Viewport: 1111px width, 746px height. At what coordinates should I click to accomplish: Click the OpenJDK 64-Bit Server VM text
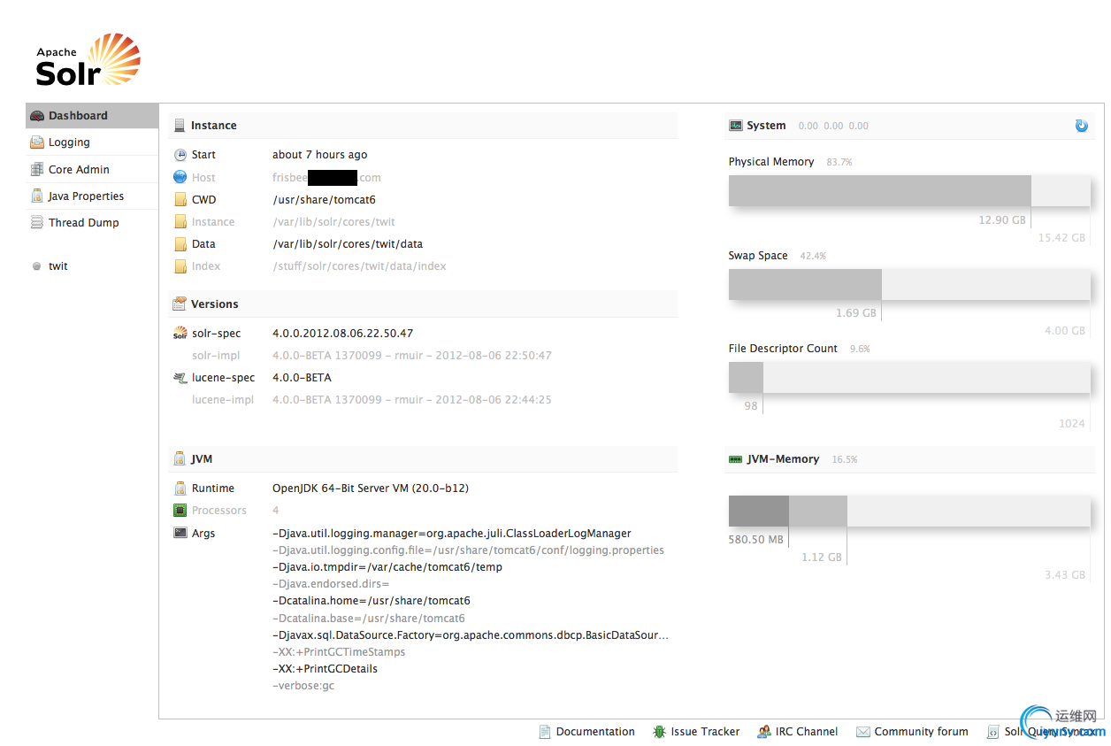coord(371,488)
